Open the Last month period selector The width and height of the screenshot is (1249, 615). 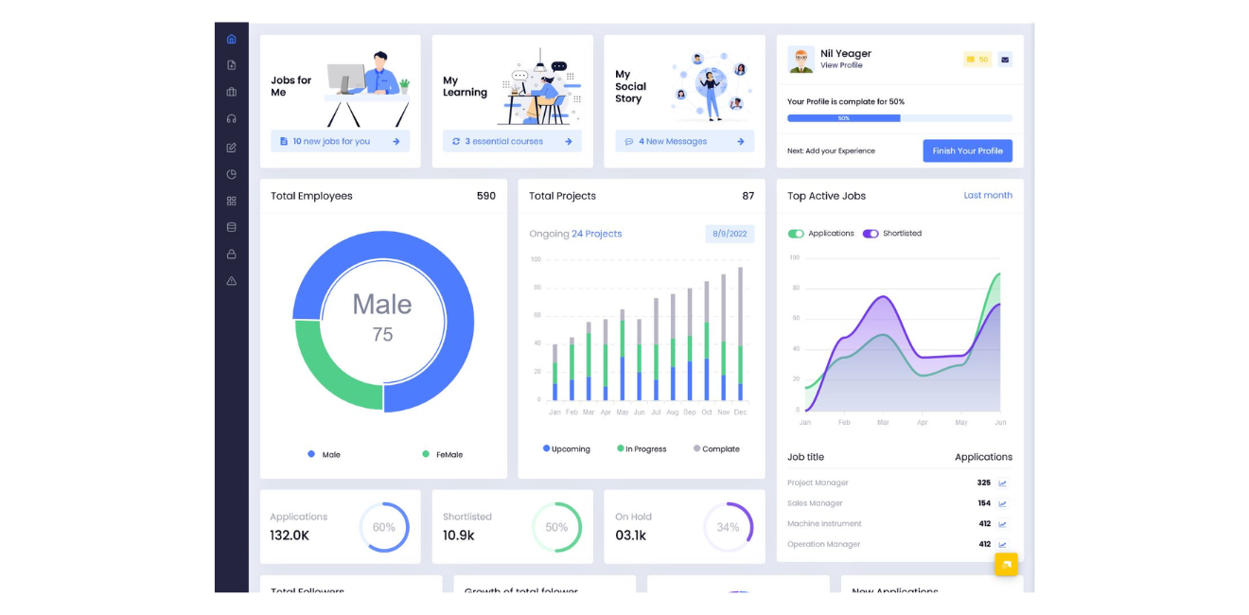pyautogui.click(x=988, y=196)
